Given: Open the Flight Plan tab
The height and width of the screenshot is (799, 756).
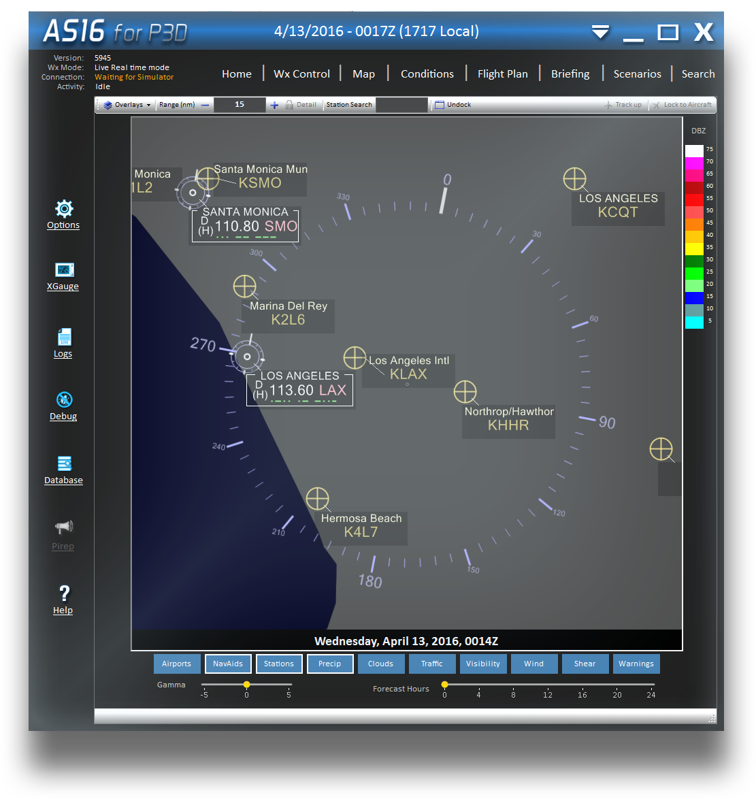Looking at the screenshot, I should point(503,74).
